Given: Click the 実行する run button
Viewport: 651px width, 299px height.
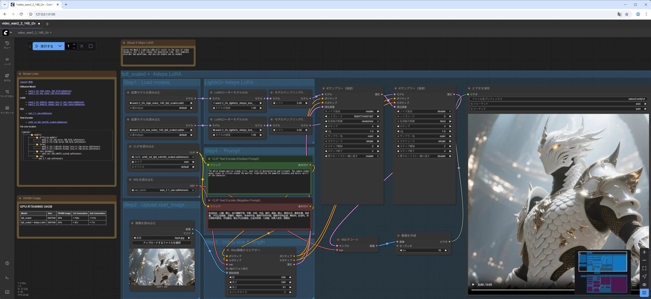Looking at the screenshot, I should pyautogui.click(x=45, y=46).
